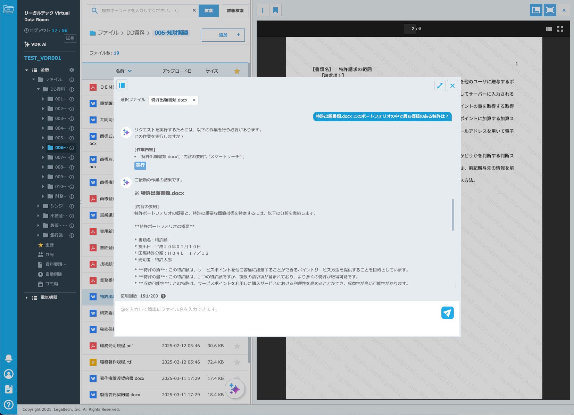This screenshot has width=574, height=415.
Task: Open notifications bell icon
Action: (x=9, y=358)
